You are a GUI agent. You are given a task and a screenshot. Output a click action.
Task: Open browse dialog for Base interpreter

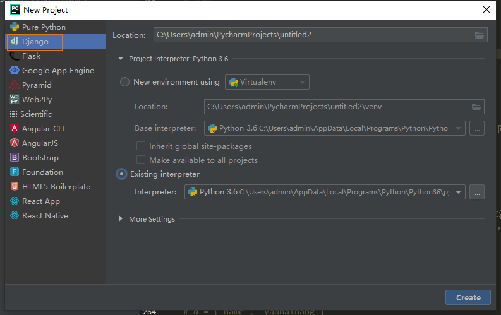pyautogui.click(x=477, y=128)
